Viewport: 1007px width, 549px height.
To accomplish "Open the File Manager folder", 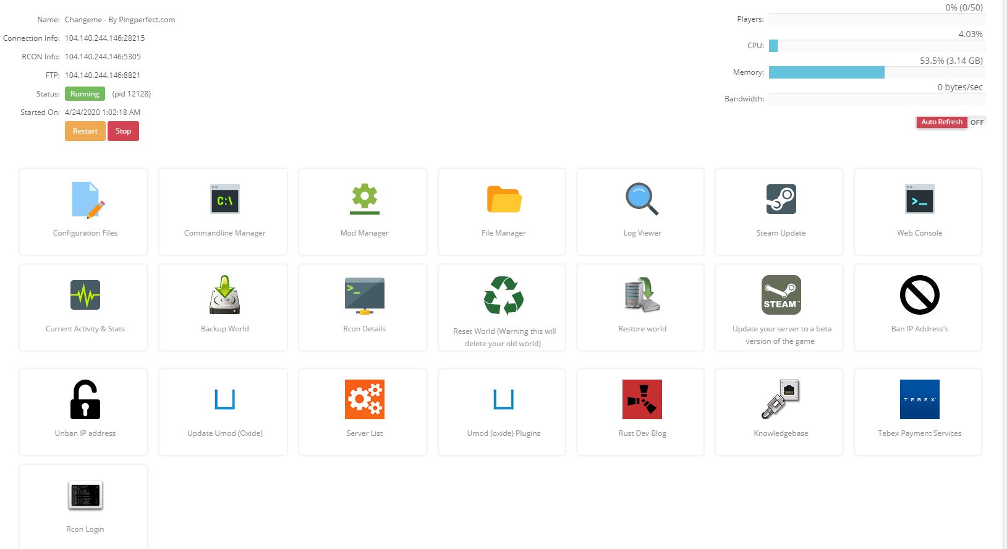I will click(504, 200).
